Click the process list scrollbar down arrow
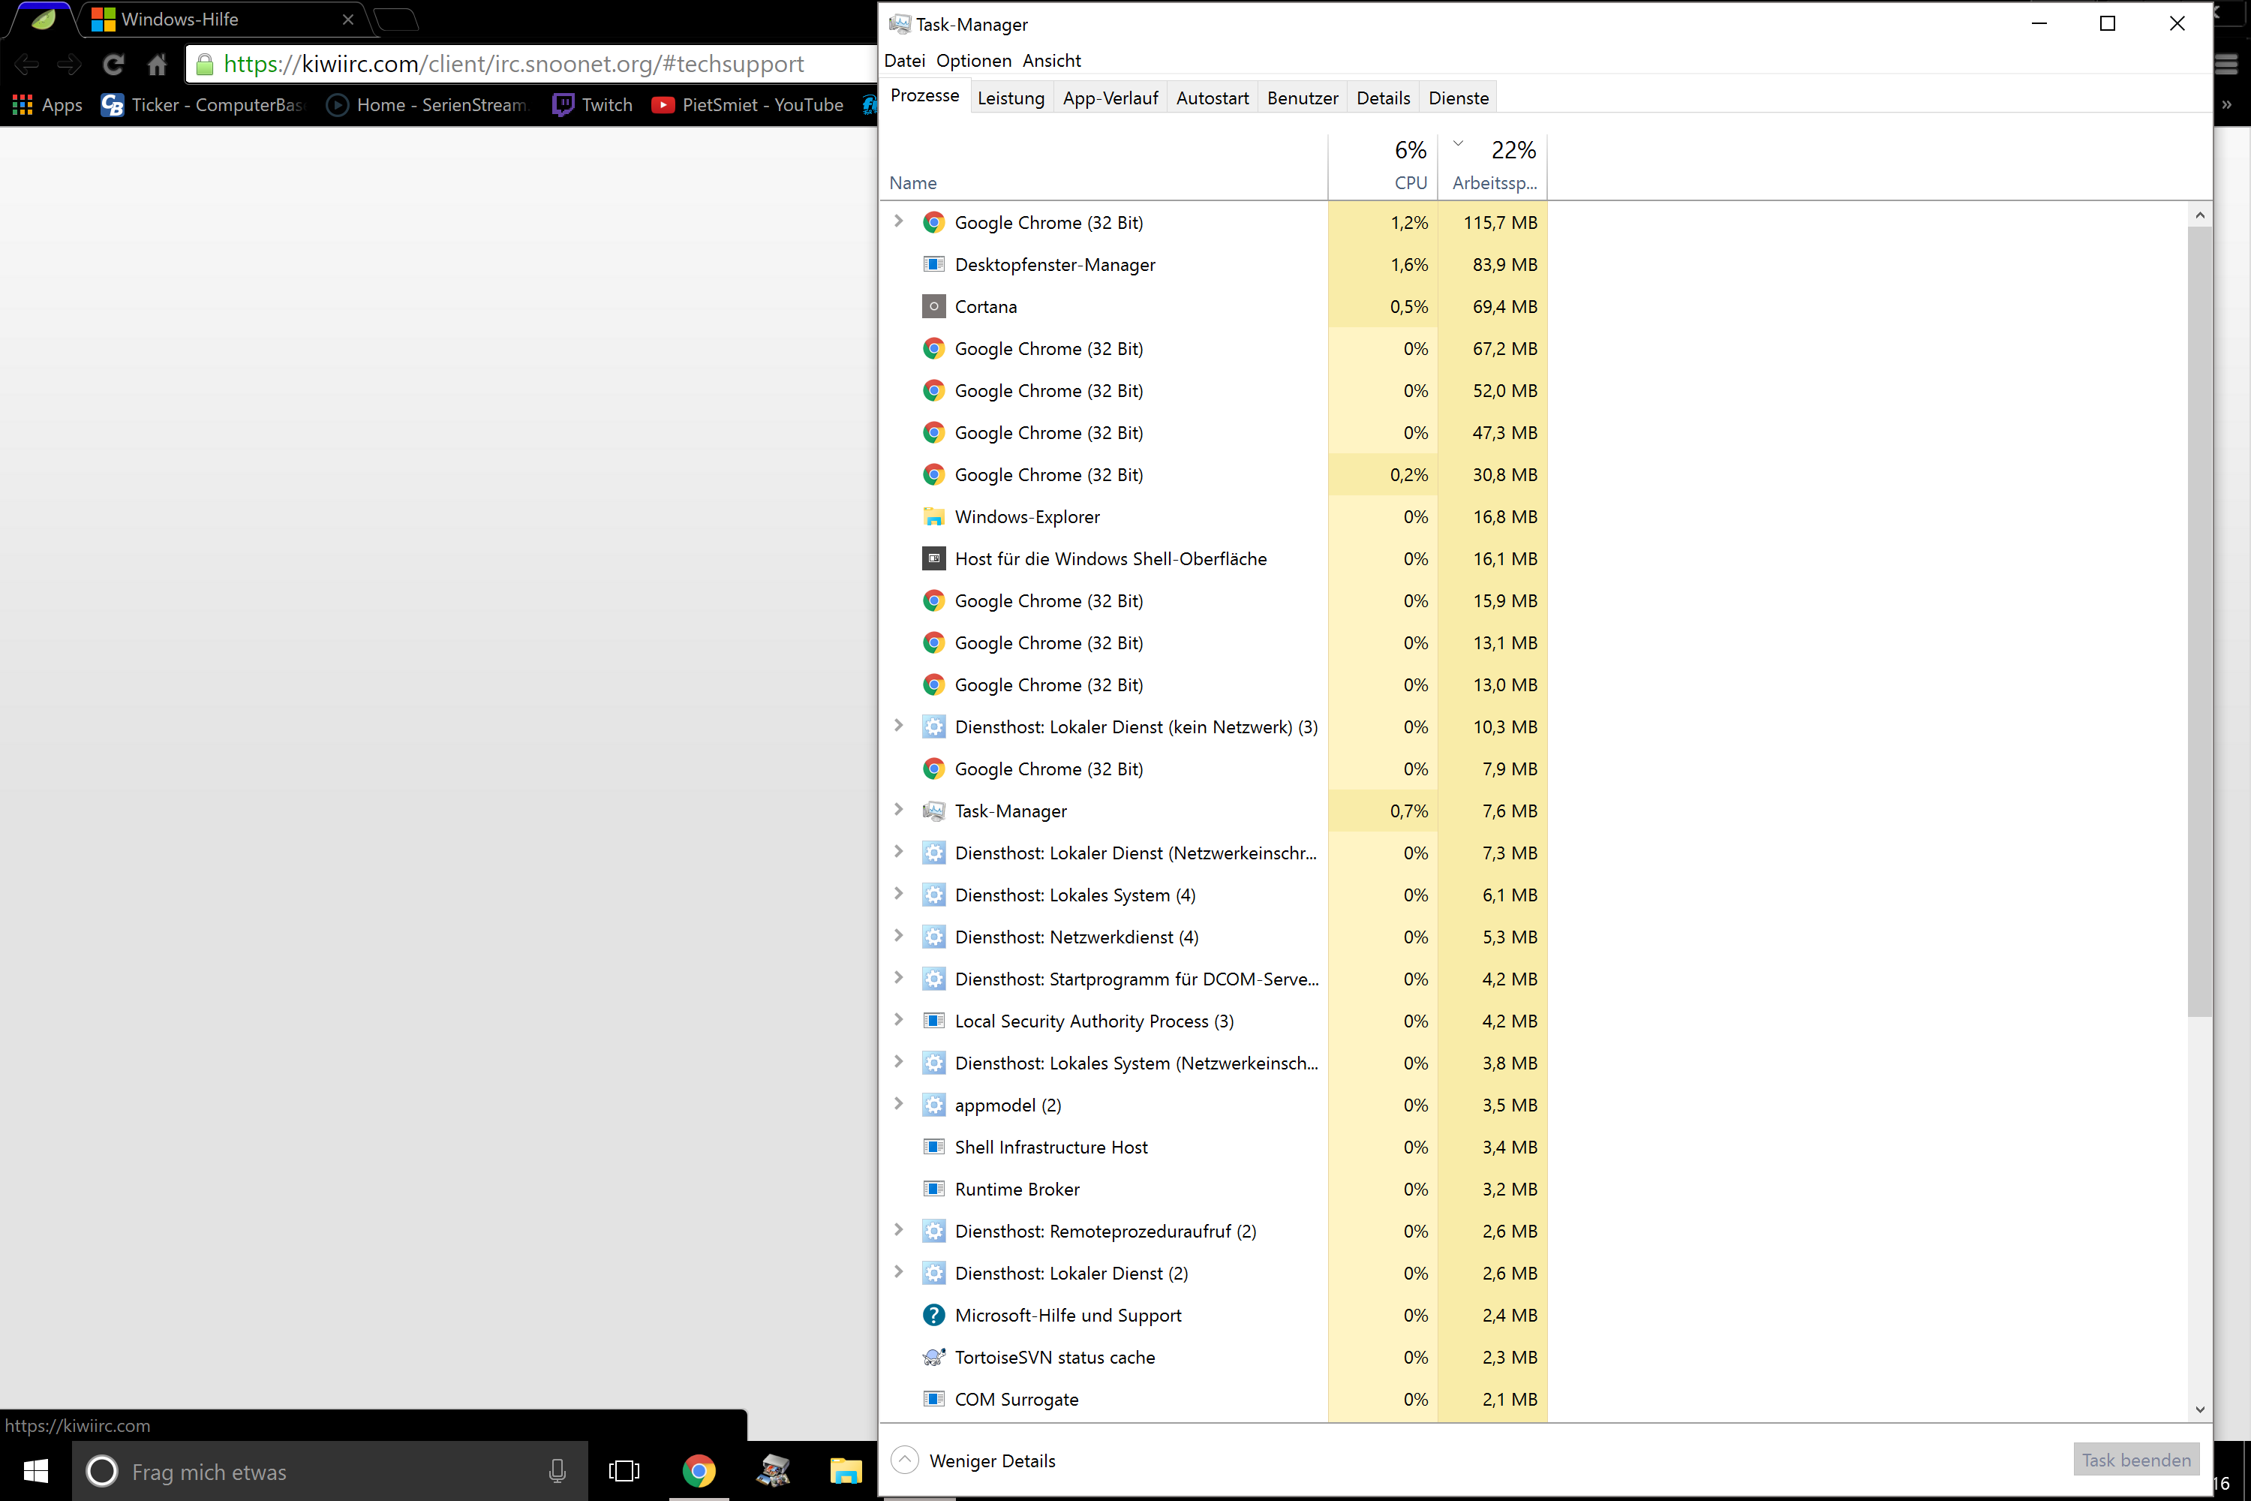The width and height of the screenshot is (2251, 1501). [2199, 1409]
